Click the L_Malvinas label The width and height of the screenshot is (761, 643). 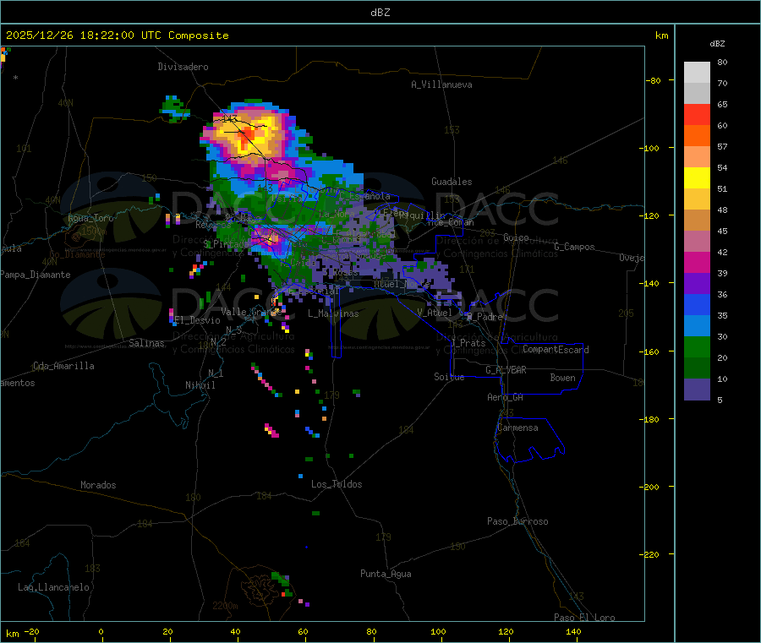(333, 313)
